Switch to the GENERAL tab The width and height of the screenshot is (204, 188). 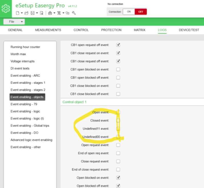(x=15, y=30)
